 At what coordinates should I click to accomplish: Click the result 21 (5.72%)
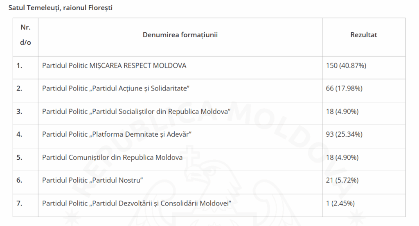(342, 180)
